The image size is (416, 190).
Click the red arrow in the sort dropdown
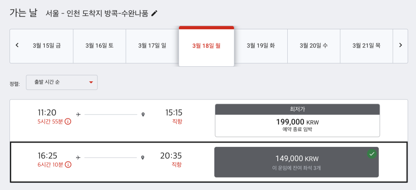pyautogui.click(x=91, y=82)
